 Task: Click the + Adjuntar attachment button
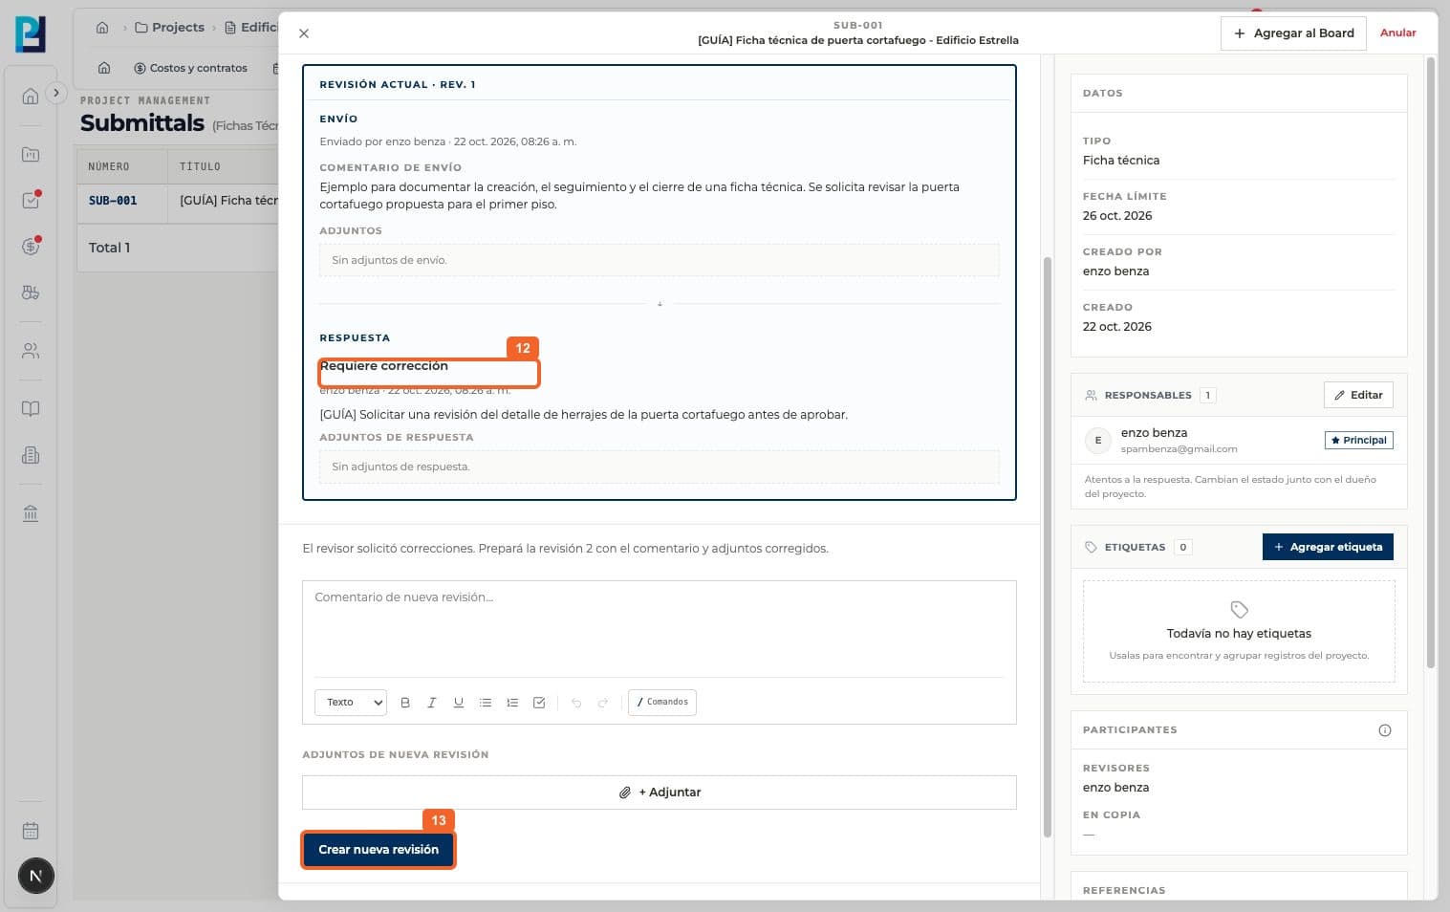click(660, 793)
